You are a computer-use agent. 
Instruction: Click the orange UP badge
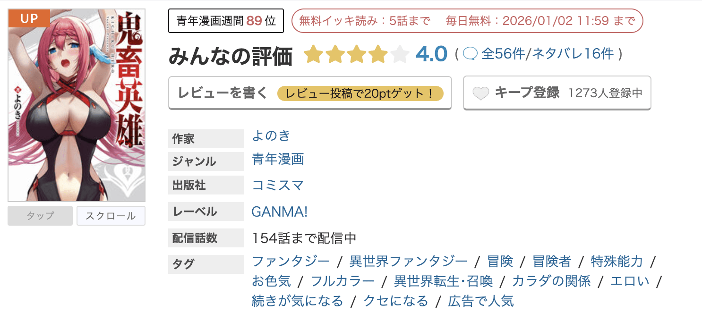point(28,18)
